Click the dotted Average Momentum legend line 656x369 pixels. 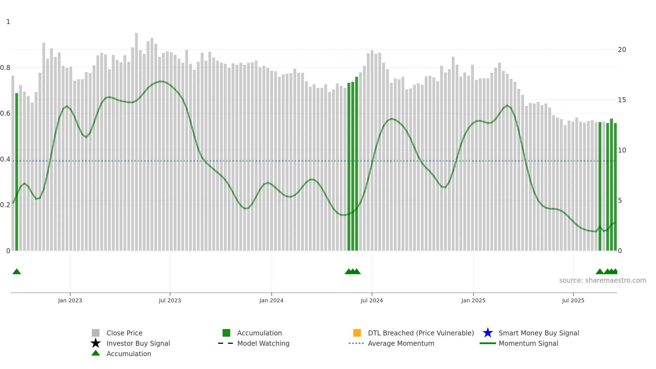tap(356, 343)
